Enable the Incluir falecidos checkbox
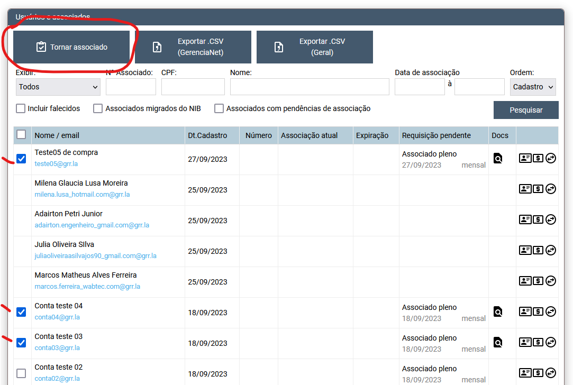 point(21,108)
